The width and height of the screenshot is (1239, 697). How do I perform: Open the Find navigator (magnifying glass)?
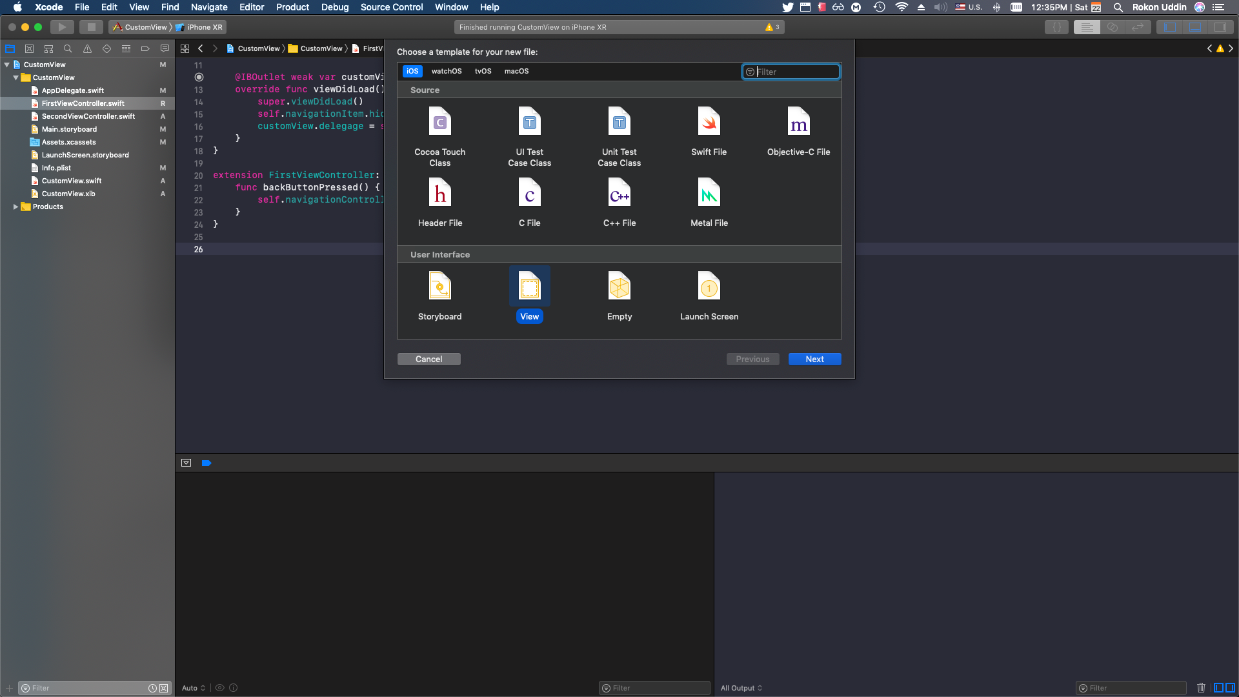[68, 48]
